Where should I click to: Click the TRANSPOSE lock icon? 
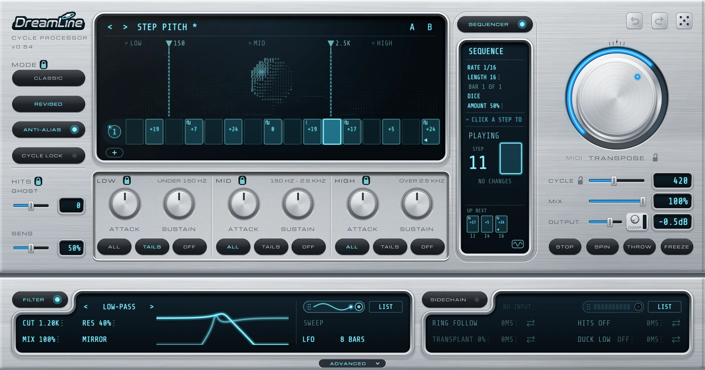point(655,158)
